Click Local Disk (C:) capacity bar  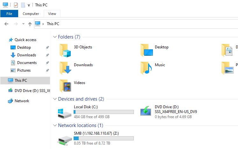click(104, 112)
